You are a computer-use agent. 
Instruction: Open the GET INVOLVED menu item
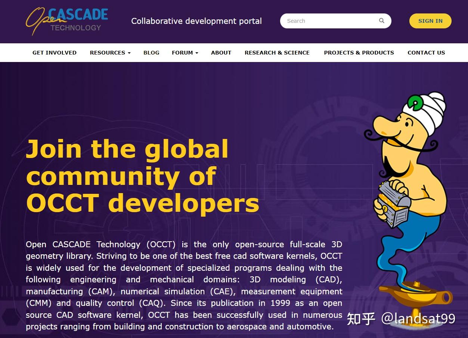pyautogui.click(x=55, y=53)
